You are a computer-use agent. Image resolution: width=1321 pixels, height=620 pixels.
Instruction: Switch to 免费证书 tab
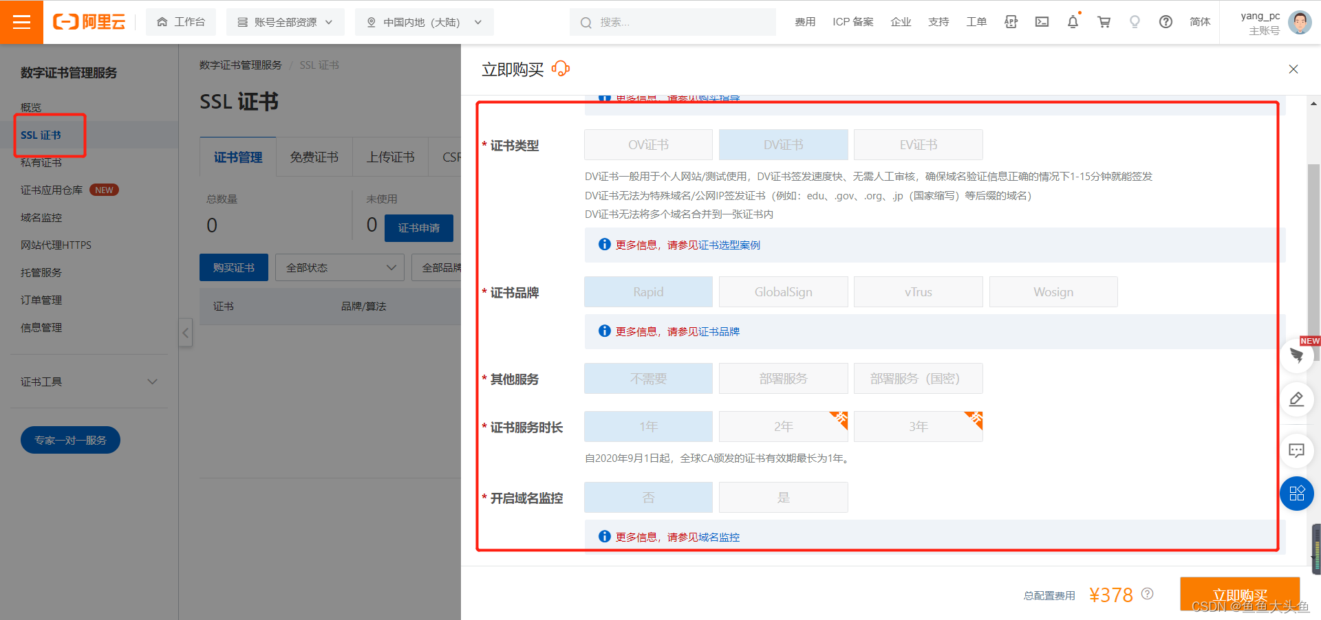point(314,157)
